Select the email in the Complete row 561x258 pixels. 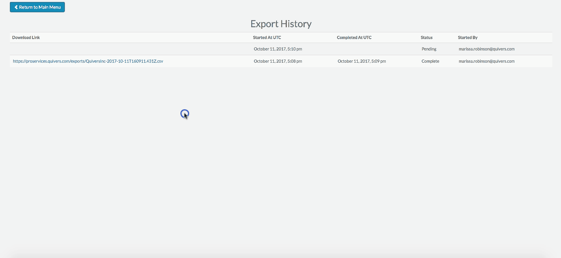[x=487, y=61]
